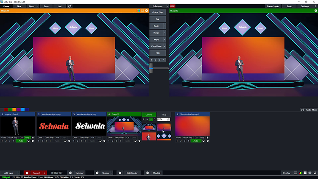Switch to the Setup tab
The image size is (318, 179).
click(x=164, y=115)
